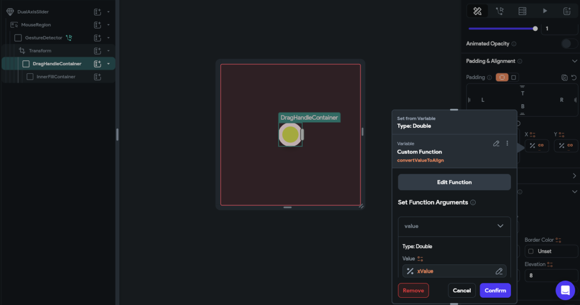Click the Edit Function button
Image resolution: width=580 pixels, height=305 pixels.
(454, 182)
